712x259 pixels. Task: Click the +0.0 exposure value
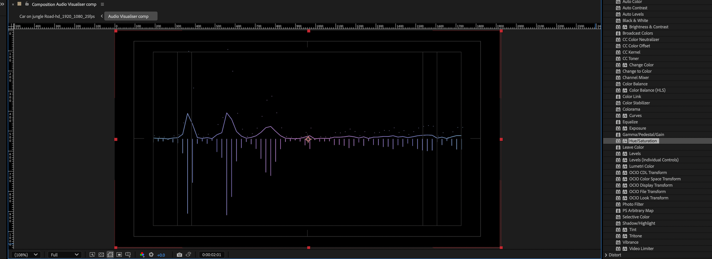click(161, 255)
